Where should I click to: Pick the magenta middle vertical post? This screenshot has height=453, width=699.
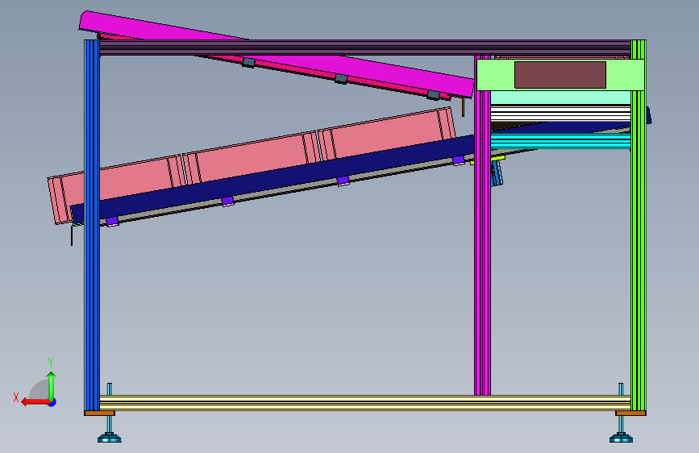click(482, 225)
